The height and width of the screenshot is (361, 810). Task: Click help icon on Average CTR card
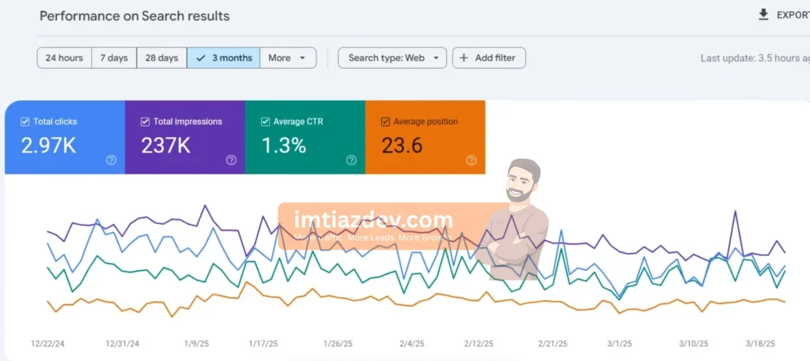pos(351,160)
